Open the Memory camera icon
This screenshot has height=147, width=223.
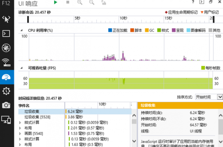click(6, 105)
